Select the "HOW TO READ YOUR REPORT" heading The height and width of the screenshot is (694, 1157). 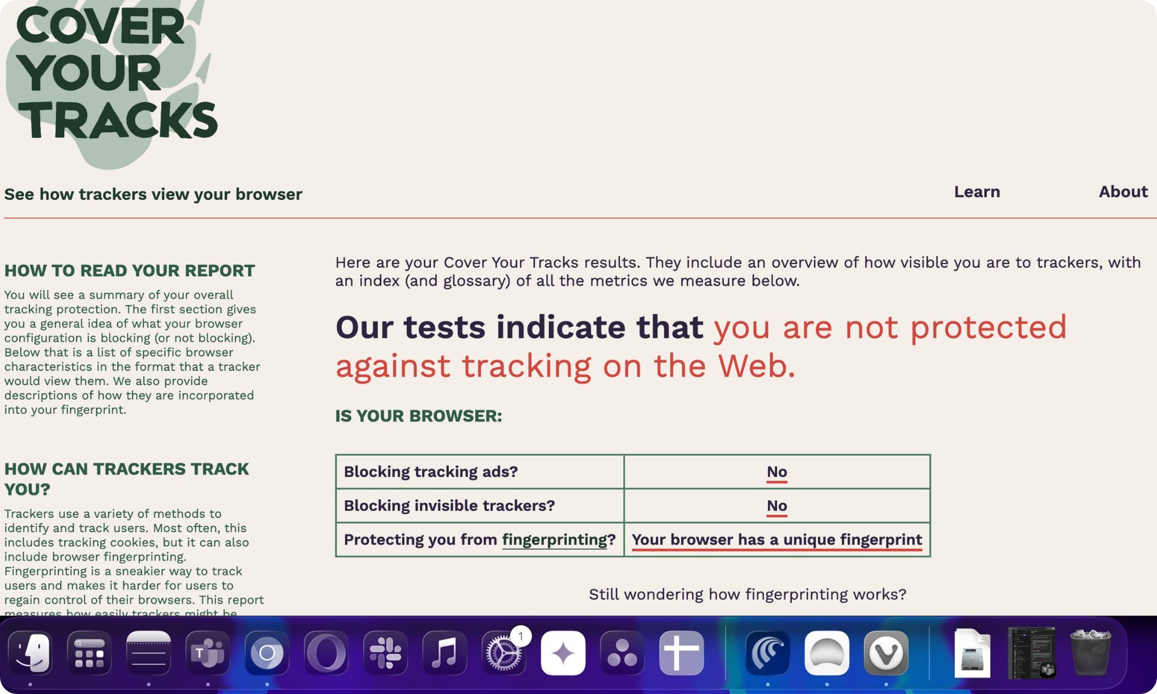pos(130,271)
